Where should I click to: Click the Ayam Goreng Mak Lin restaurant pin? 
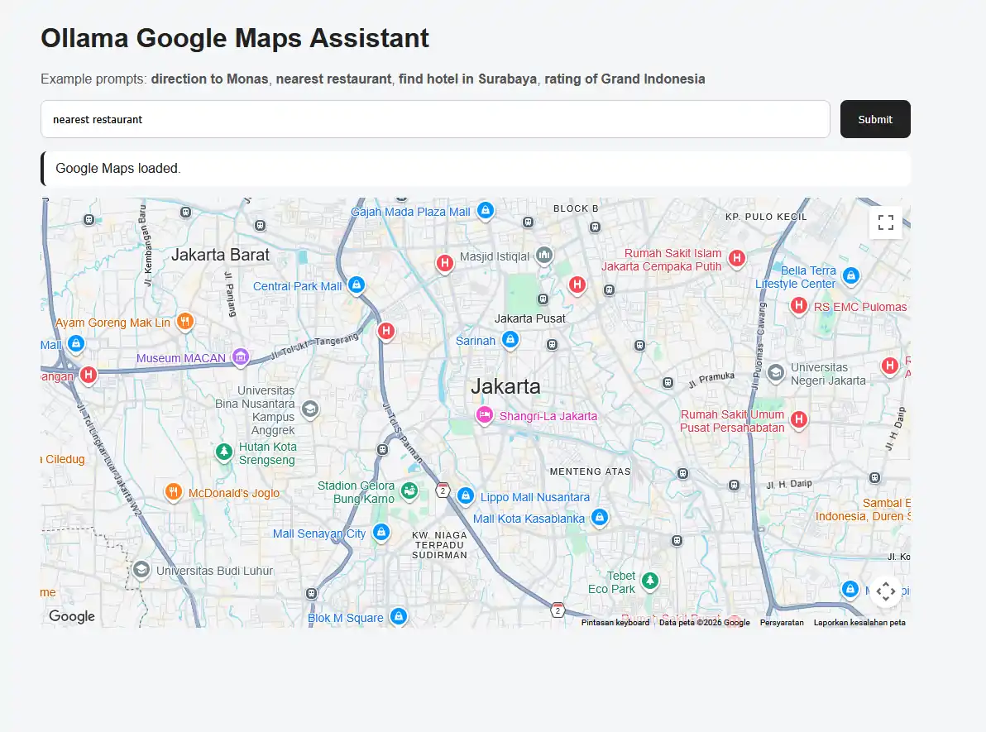[x=184, y=322]
